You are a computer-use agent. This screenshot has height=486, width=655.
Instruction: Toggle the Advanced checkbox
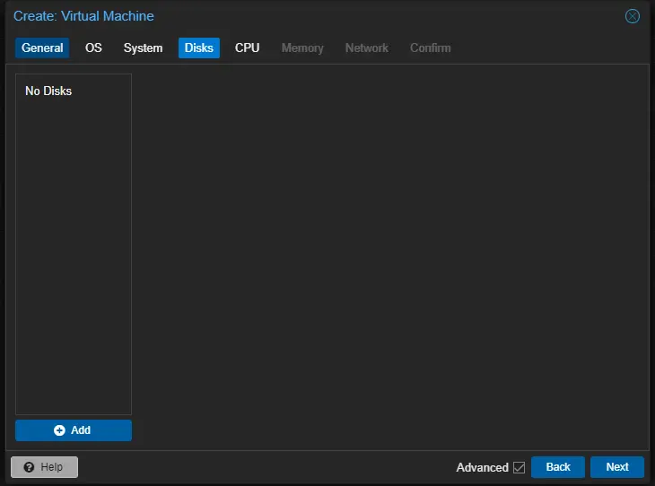point(519,467)
